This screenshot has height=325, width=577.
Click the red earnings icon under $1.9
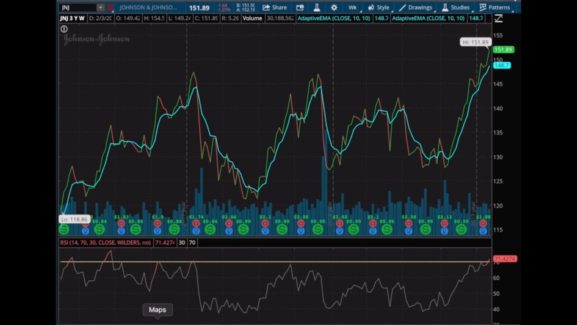(157, 223)
